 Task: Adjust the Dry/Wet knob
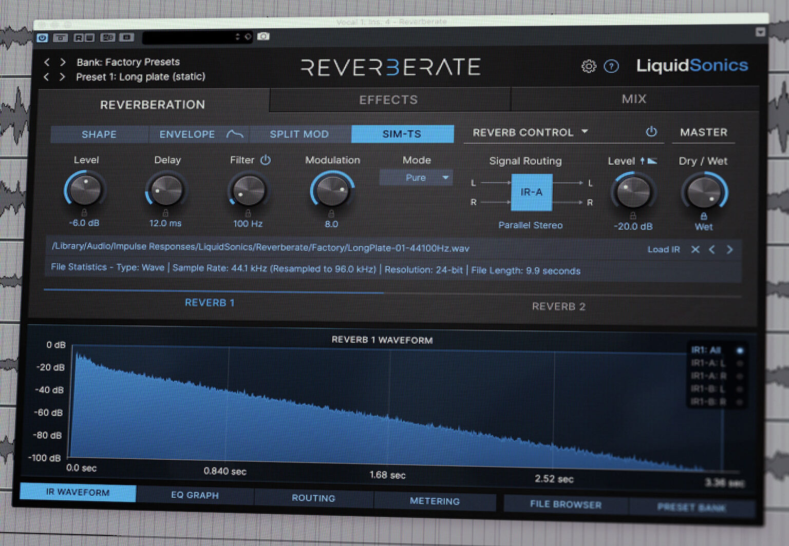[x=704, y=192]
